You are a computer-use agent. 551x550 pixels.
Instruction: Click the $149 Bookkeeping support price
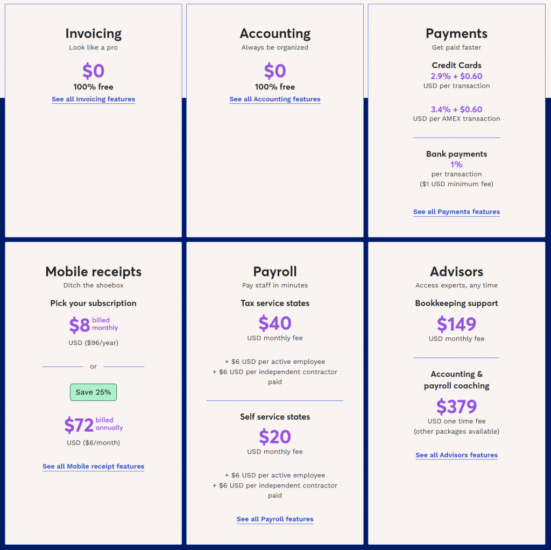pos(456,325)
